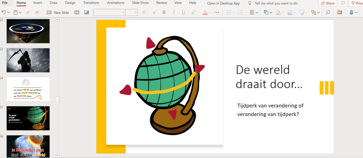Apply yellow text highlight color
The image size is (363, 158).
click(193, 12)
